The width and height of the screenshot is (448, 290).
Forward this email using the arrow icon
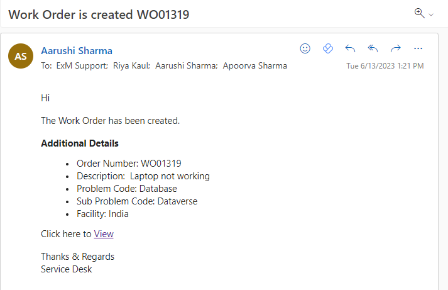coord(395,48)
